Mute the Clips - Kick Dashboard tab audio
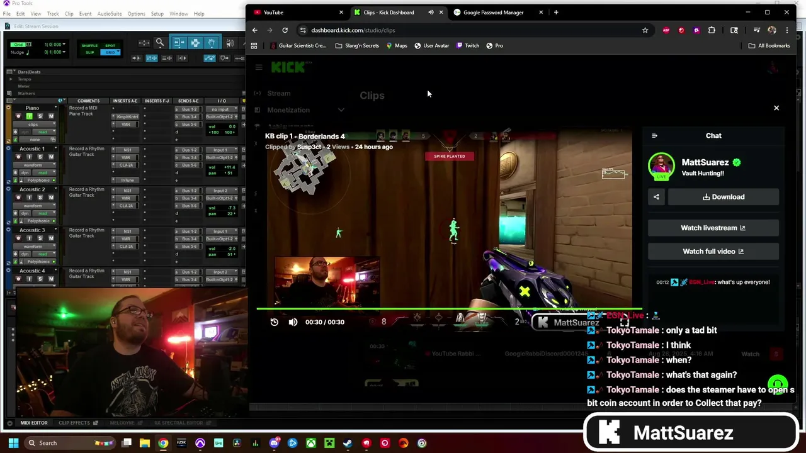Image resolution: width=806 pixels, height=453 pixels. pyautogui.click(x=431, y=13)
